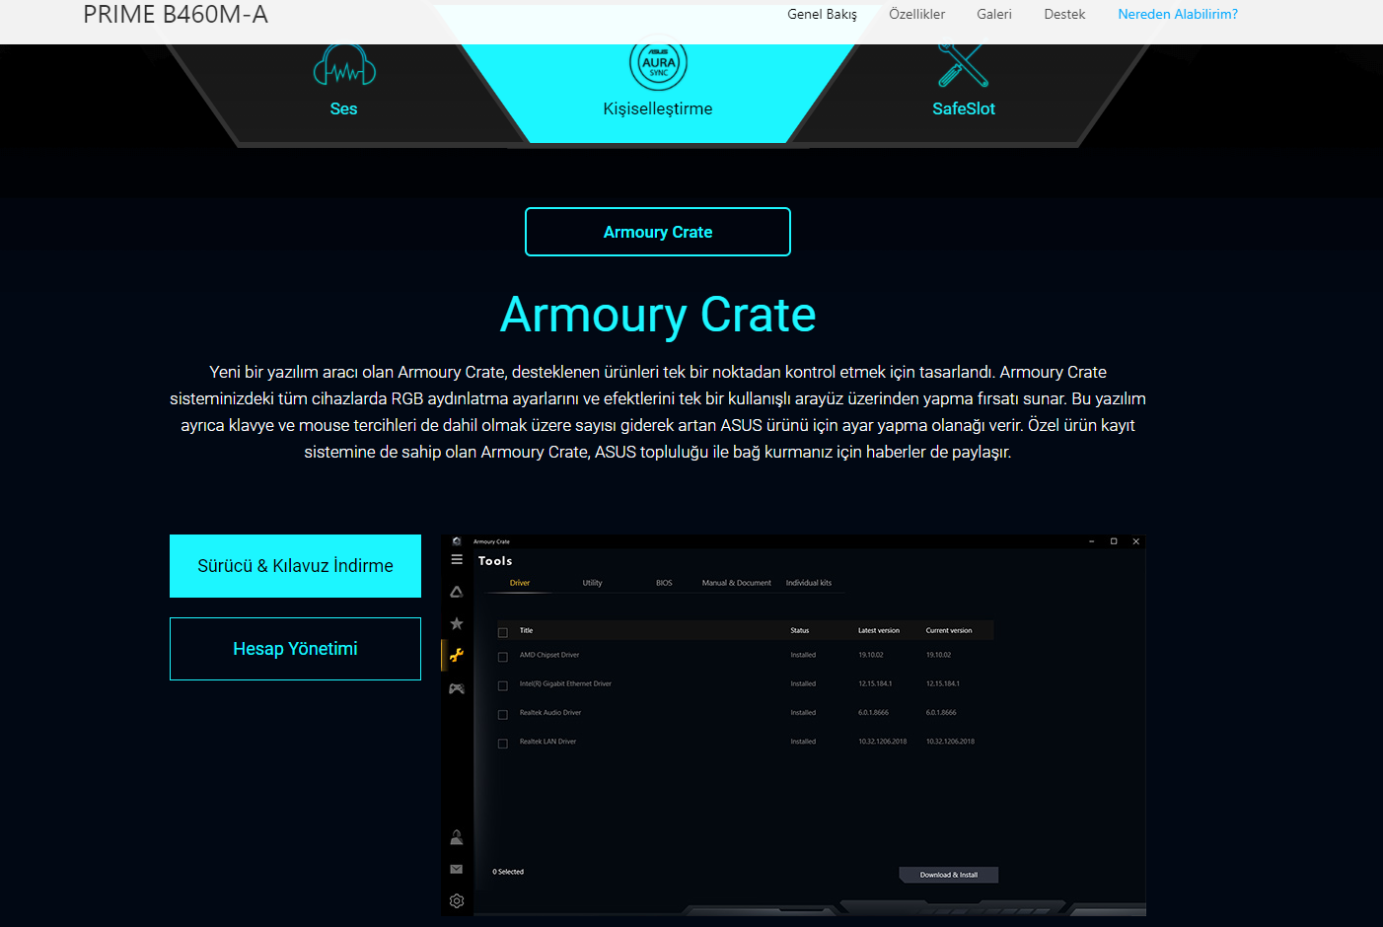Switch to the Driver tab
This screenshot has height=927, width=1383.
[520, 583]
